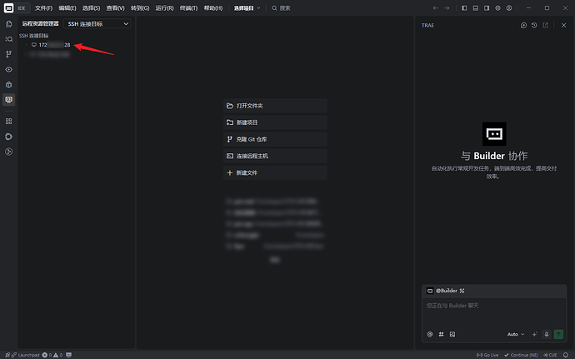Toggle the left primary sidebar layout icon

click(x=464, y=7)
